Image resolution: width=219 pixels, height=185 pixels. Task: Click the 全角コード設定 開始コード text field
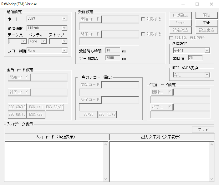pyautogui.click(x=49, y=77)
